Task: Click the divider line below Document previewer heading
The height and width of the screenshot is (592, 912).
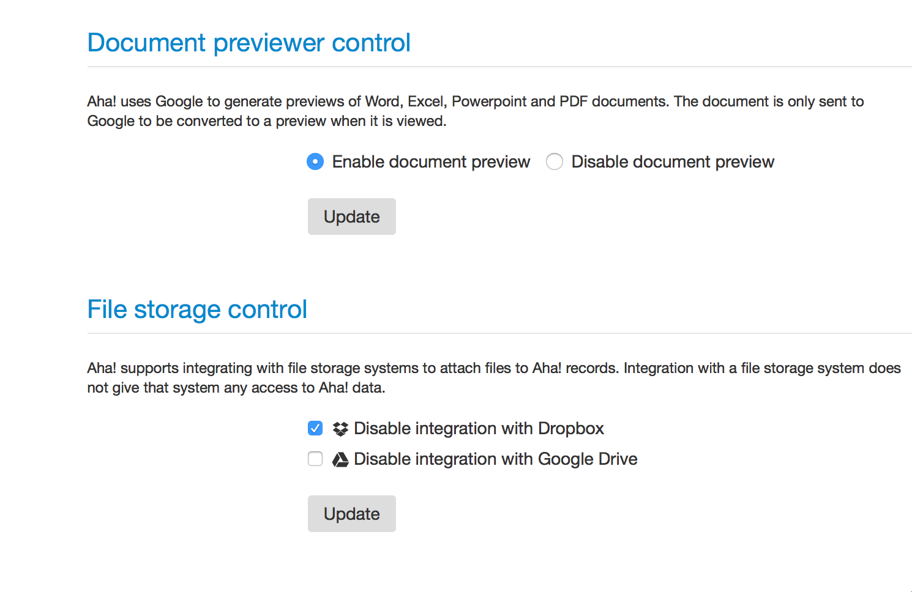Action: 499,67
